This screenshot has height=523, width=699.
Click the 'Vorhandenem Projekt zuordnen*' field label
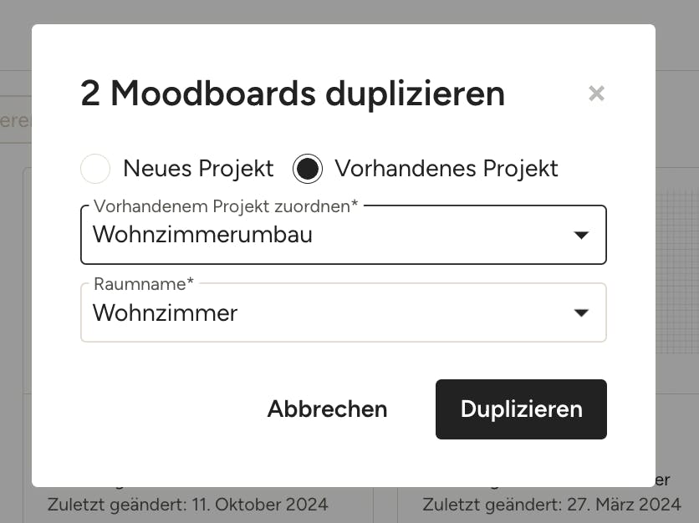(x=226, y=206)
